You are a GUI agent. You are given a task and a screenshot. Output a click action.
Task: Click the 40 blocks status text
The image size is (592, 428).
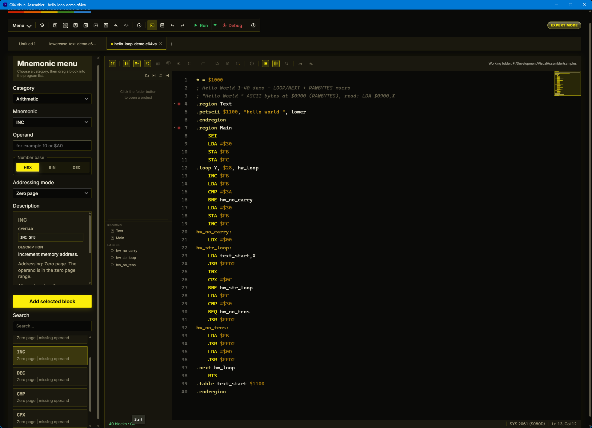click(x=122, y=424)
